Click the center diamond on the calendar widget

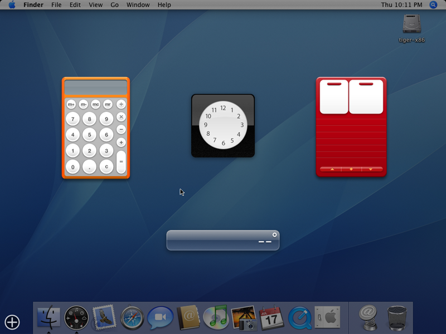click(x=351, y=169)
